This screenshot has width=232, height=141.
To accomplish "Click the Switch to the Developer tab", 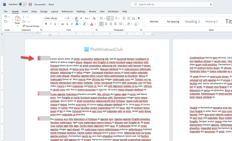I will point(113,12).
